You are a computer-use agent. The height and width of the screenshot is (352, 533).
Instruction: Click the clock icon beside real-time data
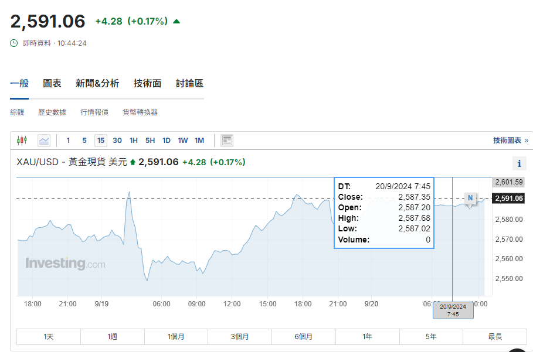coord(14,43)
